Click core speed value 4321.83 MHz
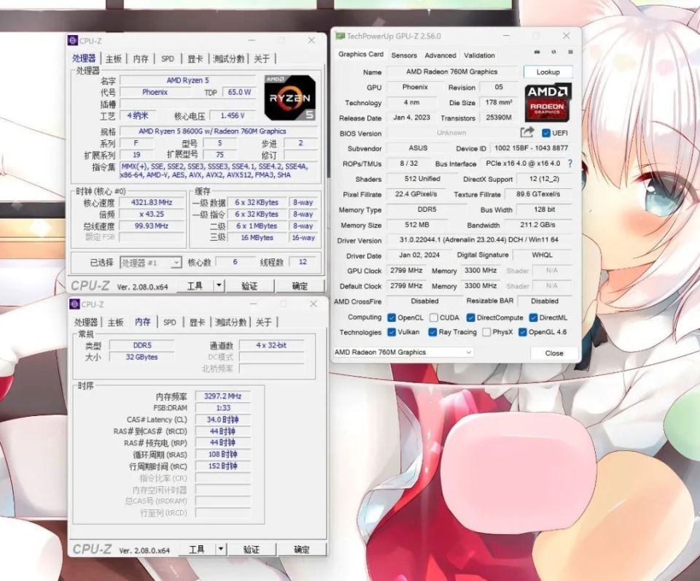The height and width of the screenshot is (581, 700). 152,202
